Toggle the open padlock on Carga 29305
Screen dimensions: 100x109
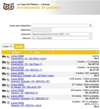pos(8,74)
